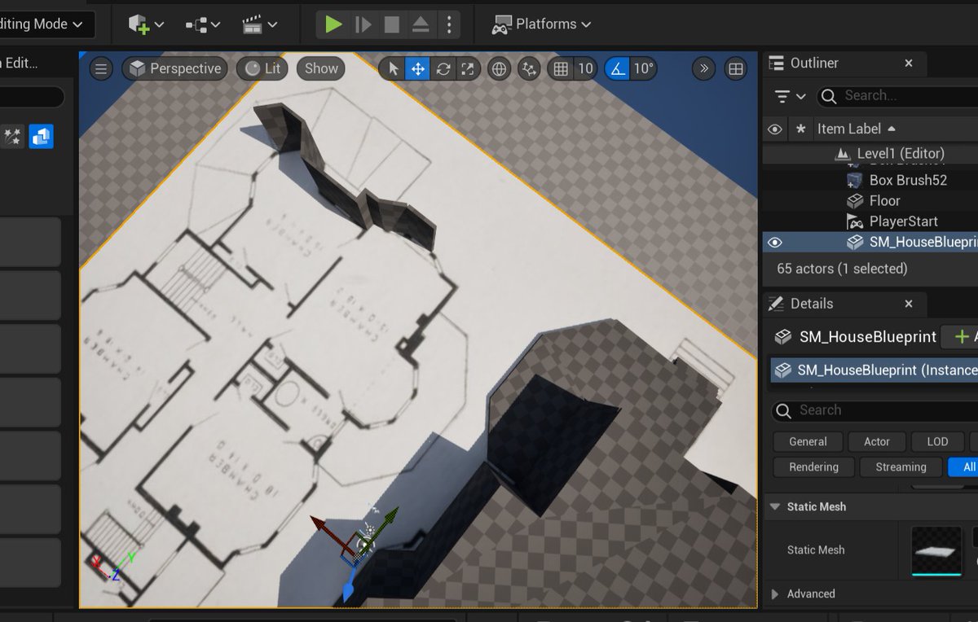Activate the Rotate tool

443,68
